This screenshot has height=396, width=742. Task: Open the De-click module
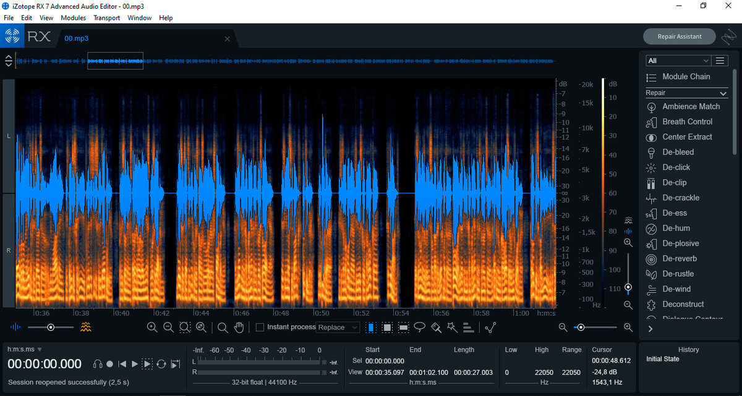(x=668, y=167)
